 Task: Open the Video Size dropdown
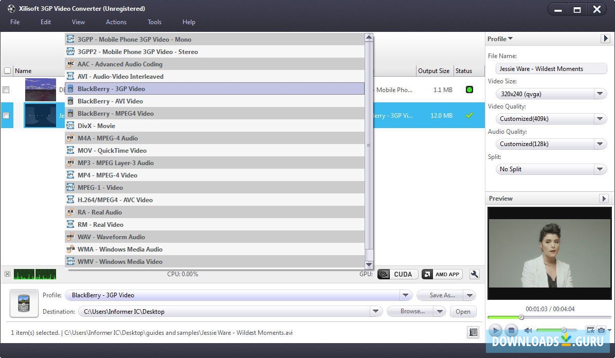point(600,94)
